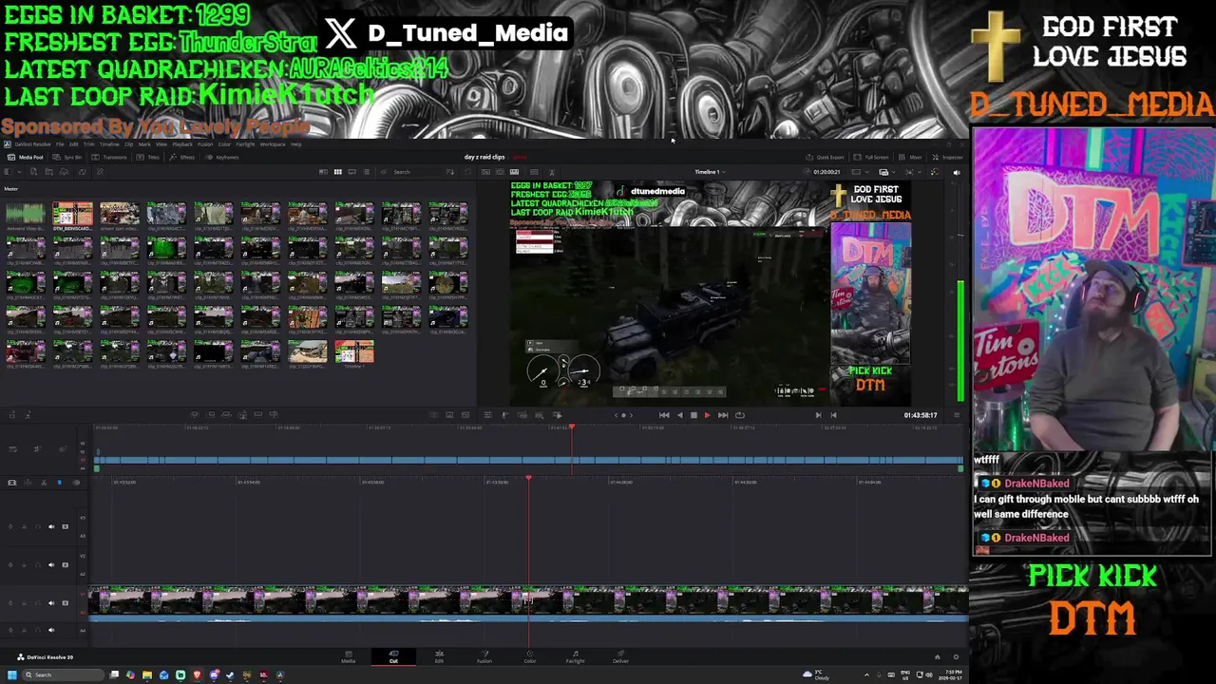Screen dimensions: 1216x684
Task: Open Project Settings gear icon
Action: pyautogui.click(x=957, y=656)
